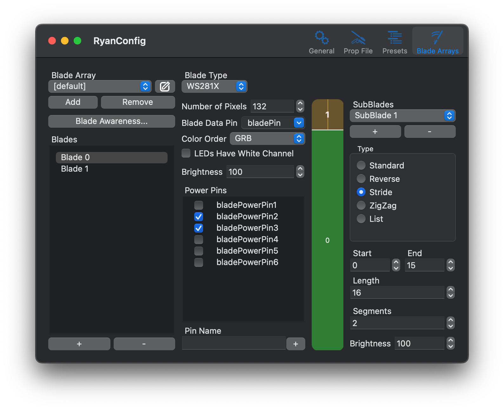Click the green subblade 0 segment bar
Viewport: 504px width, 410px height.
[327, 240]
